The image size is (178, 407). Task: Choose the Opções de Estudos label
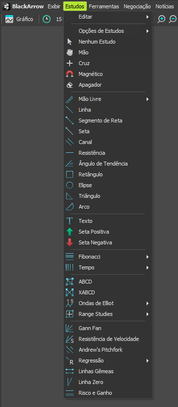pos(102,31)
